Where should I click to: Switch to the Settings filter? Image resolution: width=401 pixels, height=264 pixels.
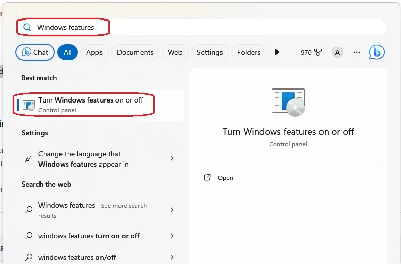pyautogui.click(x=210, y=52)
